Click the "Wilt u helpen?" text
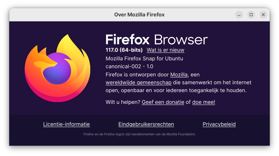 [123, 102]
